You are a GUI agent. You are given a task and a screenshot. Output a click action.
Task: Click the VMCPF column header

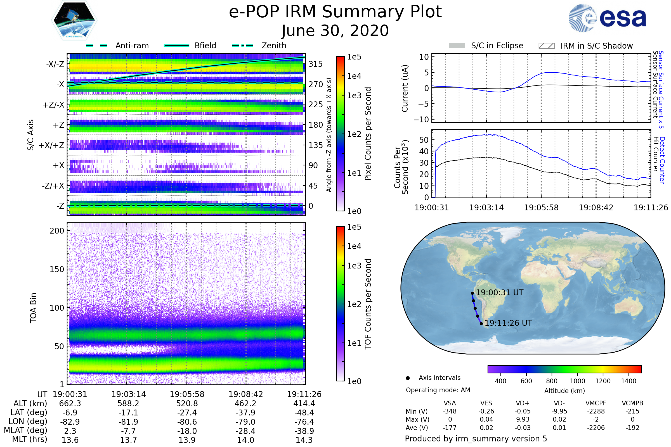coord(596,403)
